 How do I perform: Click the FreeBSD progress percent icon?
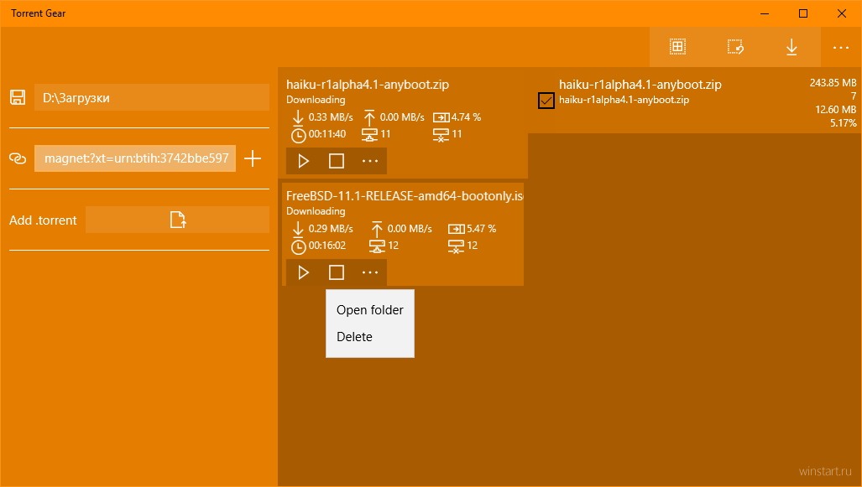[x=457, y=229]
